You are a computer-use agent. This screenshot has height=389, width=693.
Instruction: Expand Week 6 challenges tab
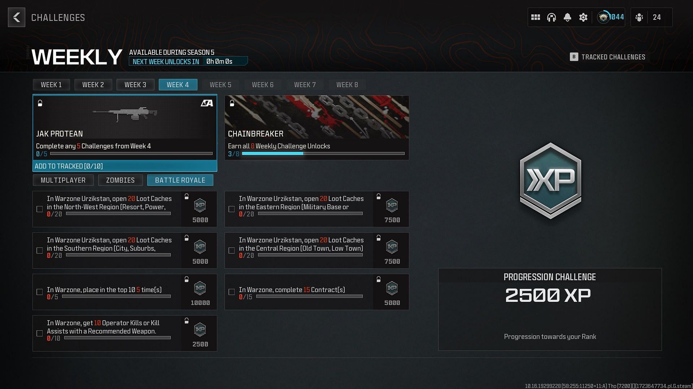263,85
